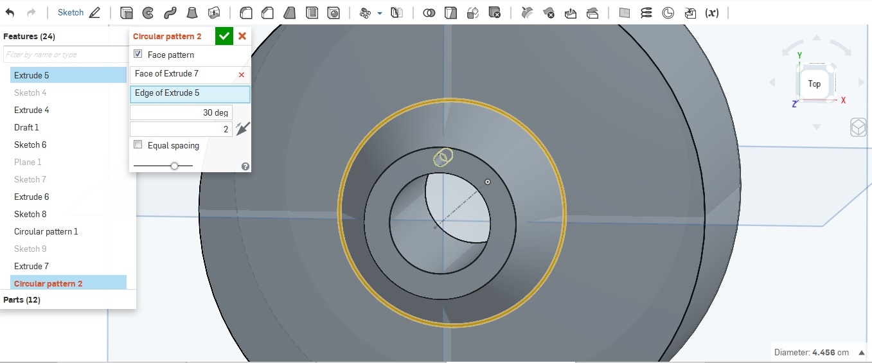Select the Move face tool icon
Image resolution: width=872 pixels, height=363 pixels.
point(571,13)
